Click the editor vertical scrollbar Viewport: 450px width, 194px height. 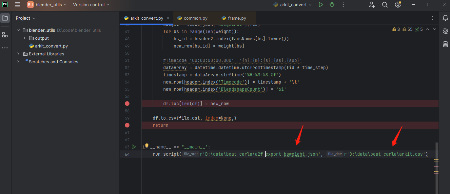point(436,168)
